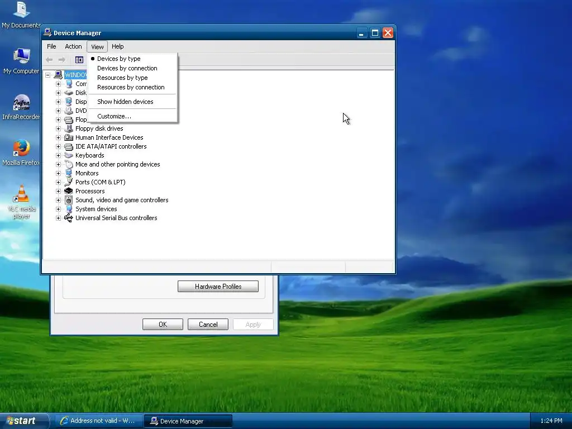Click the Keyboards category icon
The image size is (572, 429).
click(x=69, y=155)
